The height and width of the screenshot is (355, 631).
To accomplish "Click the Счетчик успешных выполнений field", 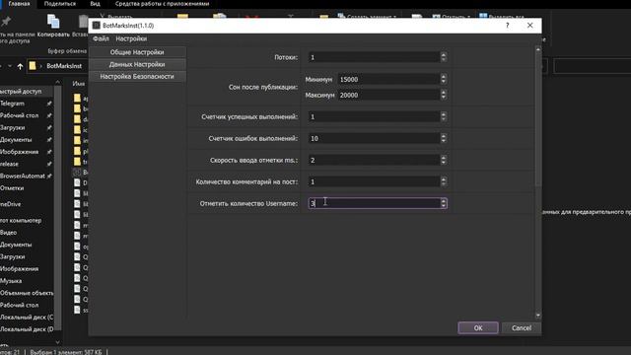I will pos(374,116).
